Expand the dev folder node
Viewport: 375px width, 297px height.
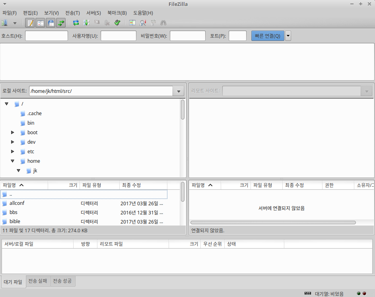click(13, 142)
